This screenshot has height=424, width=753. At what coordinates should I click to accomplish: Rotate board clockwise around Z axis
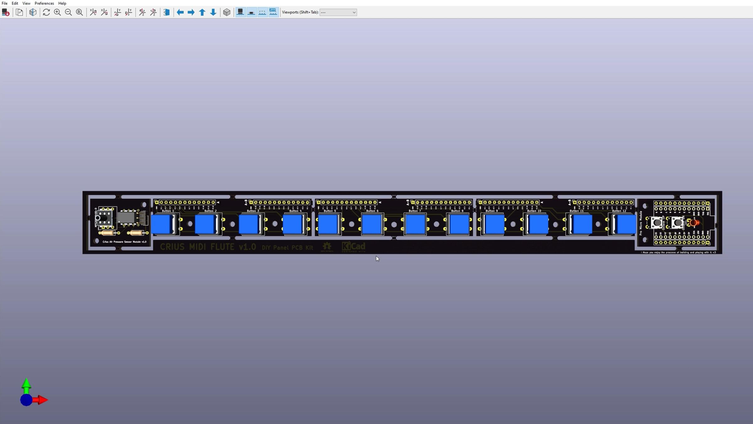(x=142, y=13)
